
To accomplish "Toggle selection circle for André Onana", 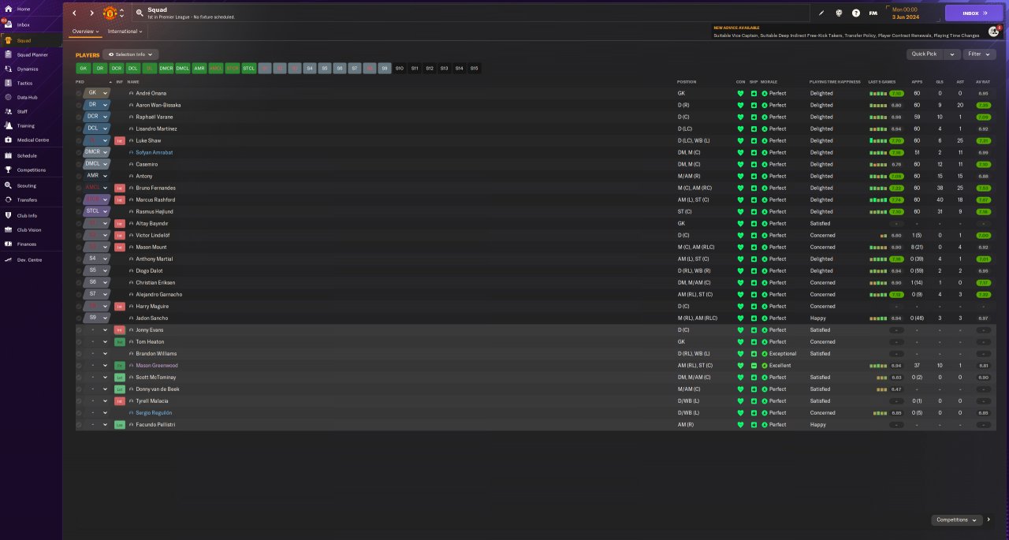I will click(79, 93).
